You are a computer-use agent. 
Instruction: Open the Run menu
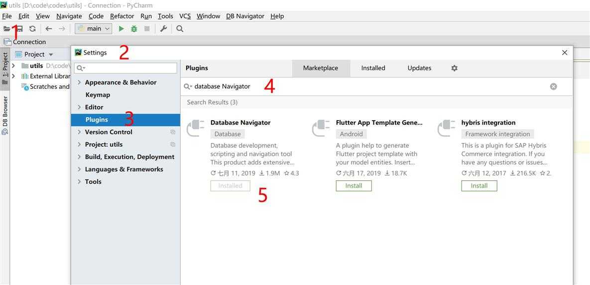tap(146, 16)
